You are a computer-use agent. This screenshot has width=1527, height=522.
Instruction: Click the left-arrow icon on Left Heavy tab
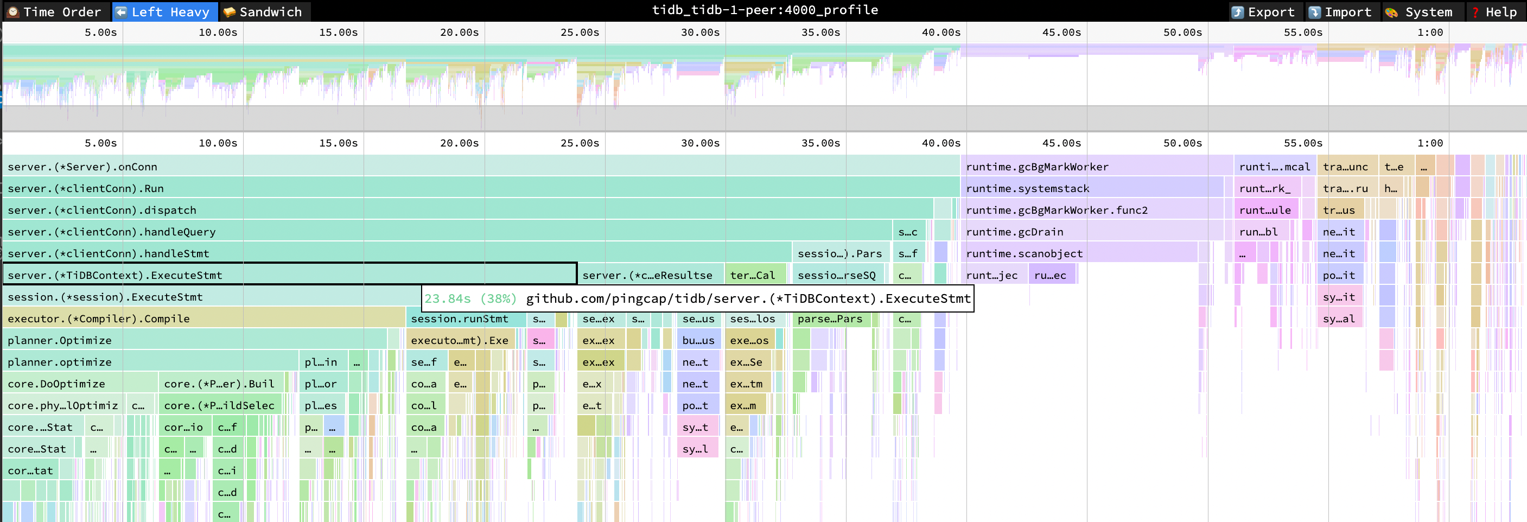click(122, 11)
